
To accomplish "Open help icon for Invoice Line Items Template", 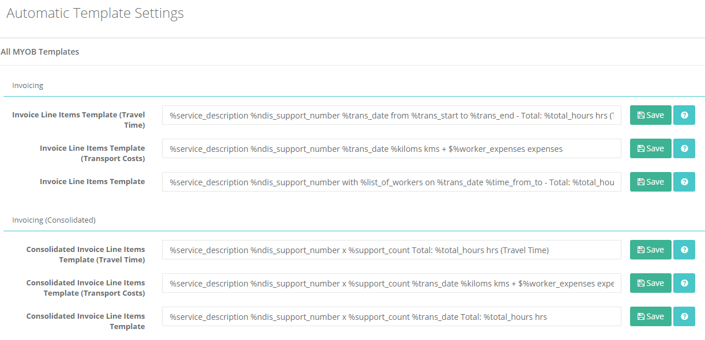I will (684, 182).
